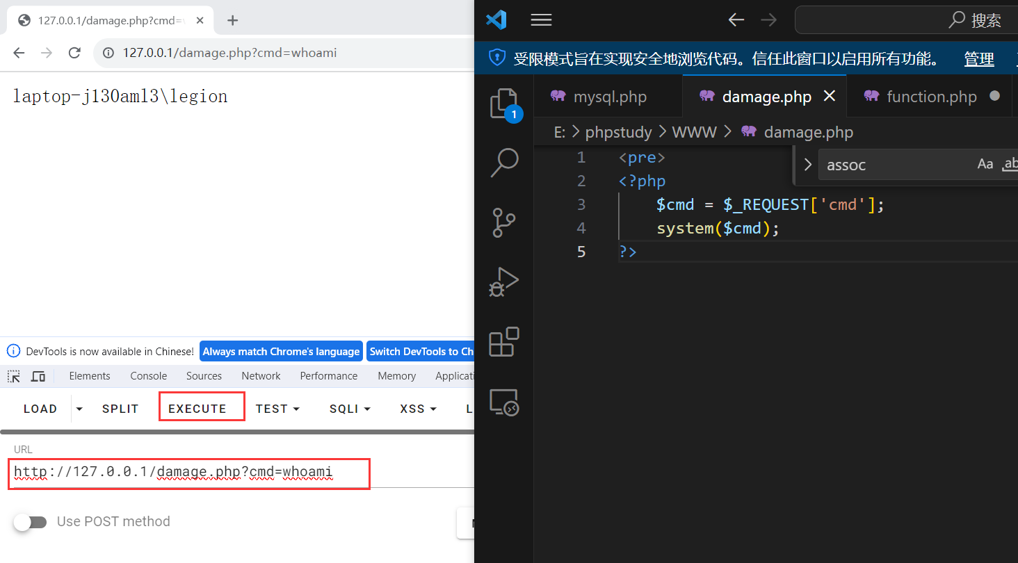Click the VS Code logo icon
Image resolution: width=1018 pixels, height=563 pixels.
coord(496,20)
